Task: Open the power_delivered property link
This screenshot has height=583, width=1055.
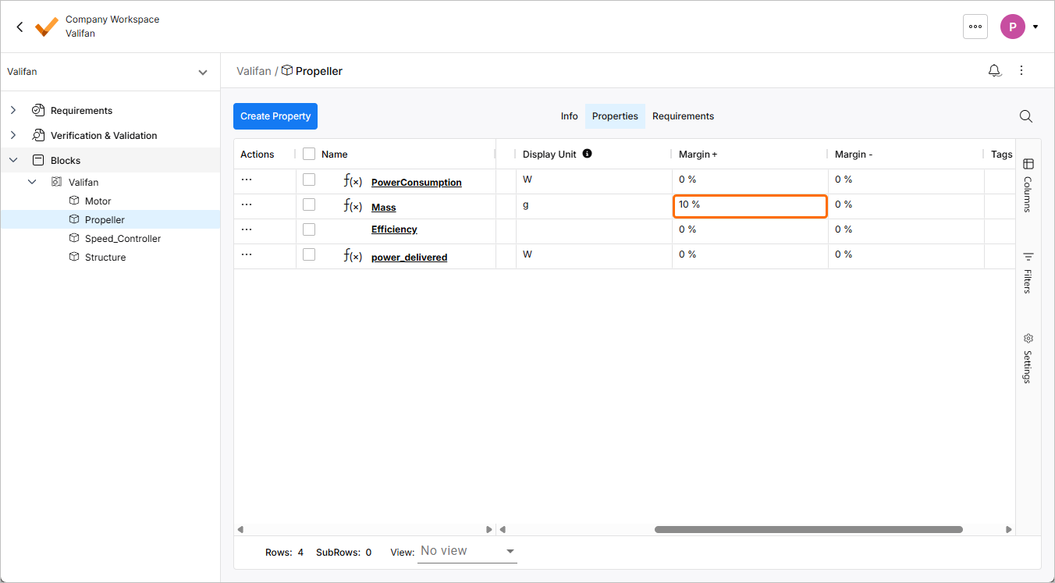Action: pos(409,258)
